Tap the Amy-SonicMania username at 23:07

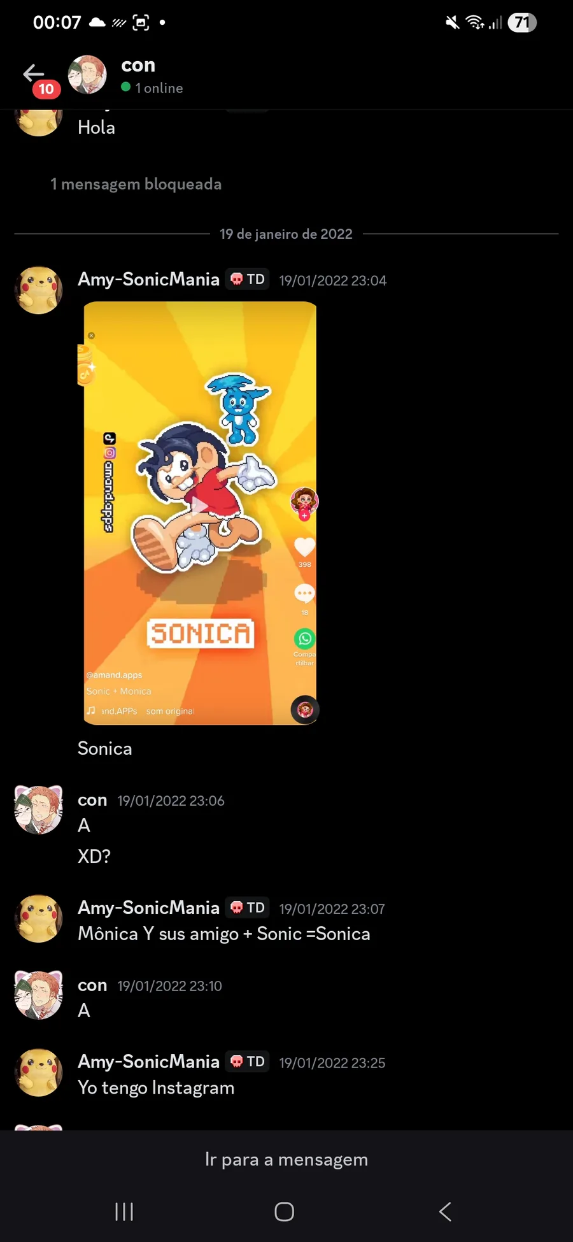click(x=148, y=908)
